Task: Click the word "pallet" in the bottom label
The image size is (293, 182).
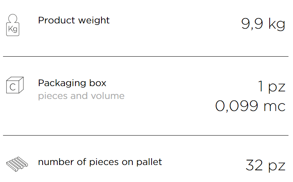Action: [x=149, y=162]
